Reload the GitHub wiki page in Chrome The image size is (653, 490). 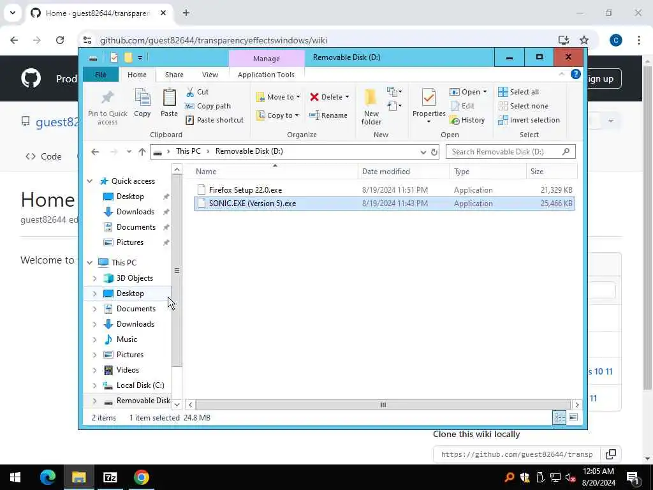[x=60, y=40]
